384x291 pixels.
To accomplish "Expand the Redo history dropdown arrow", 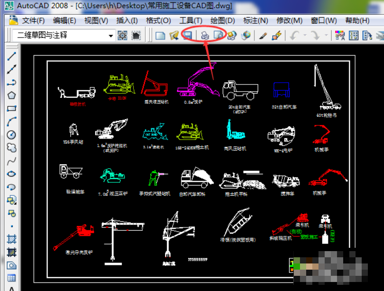I will coord(326,35).
